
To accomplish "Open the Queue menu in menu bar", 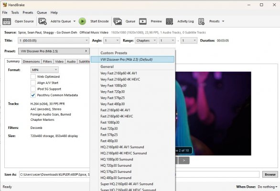I will pos(42,12).
